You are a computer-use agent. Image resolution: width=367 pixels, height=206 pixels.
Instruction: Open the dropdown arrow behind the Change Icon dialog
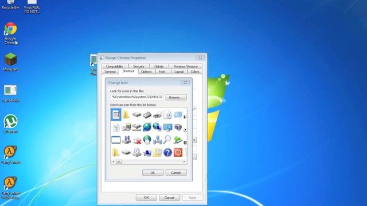[194, 140]
